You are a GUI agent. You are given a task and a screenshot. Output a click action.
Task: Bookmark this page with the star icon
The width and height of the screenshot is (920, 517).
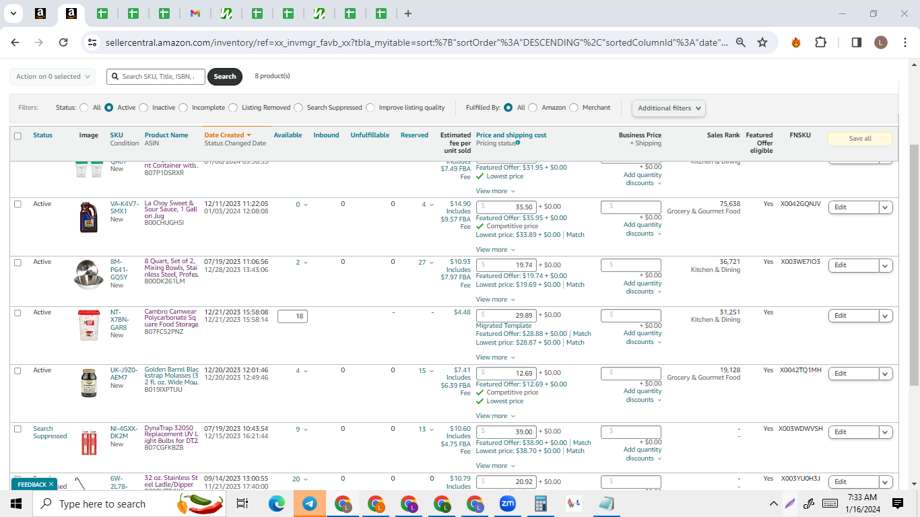point(762,42)
